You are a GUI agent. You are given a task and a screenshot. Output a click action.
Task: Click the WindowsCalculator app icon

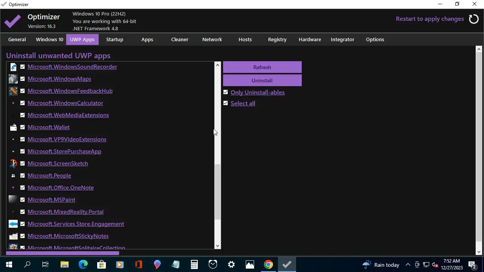tap(13, 103)
